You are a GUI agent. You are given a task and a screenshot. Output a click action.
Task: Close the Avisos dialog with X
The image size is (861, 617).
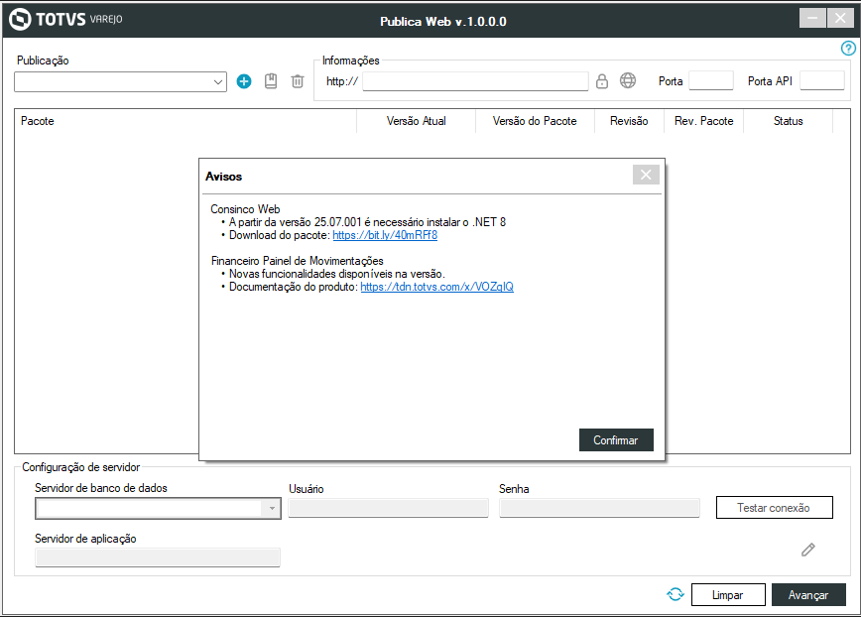[x=646, y=175]
